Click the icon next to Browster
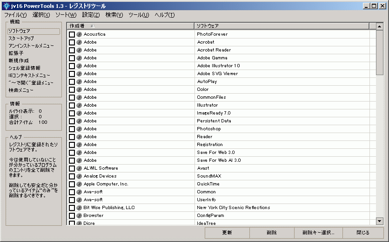389x242 pixels. pyautogui.click(x=79, y=216)
